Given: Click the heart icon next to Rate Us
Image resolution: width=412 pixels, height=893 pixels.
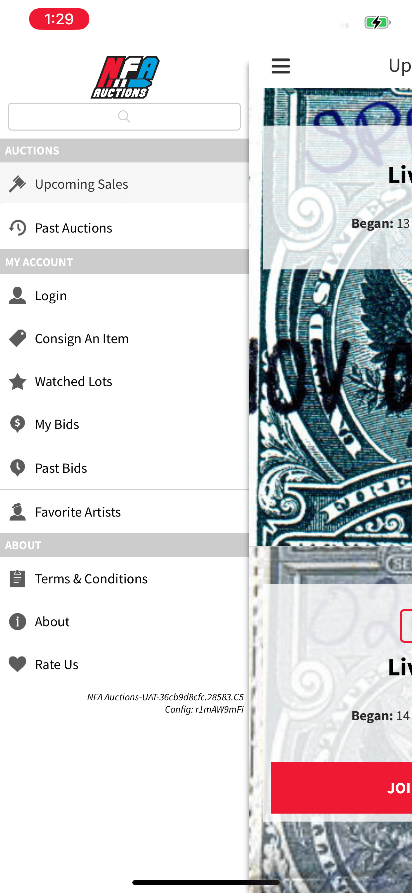Looking at the screenshot, I should tap(17, 664).
